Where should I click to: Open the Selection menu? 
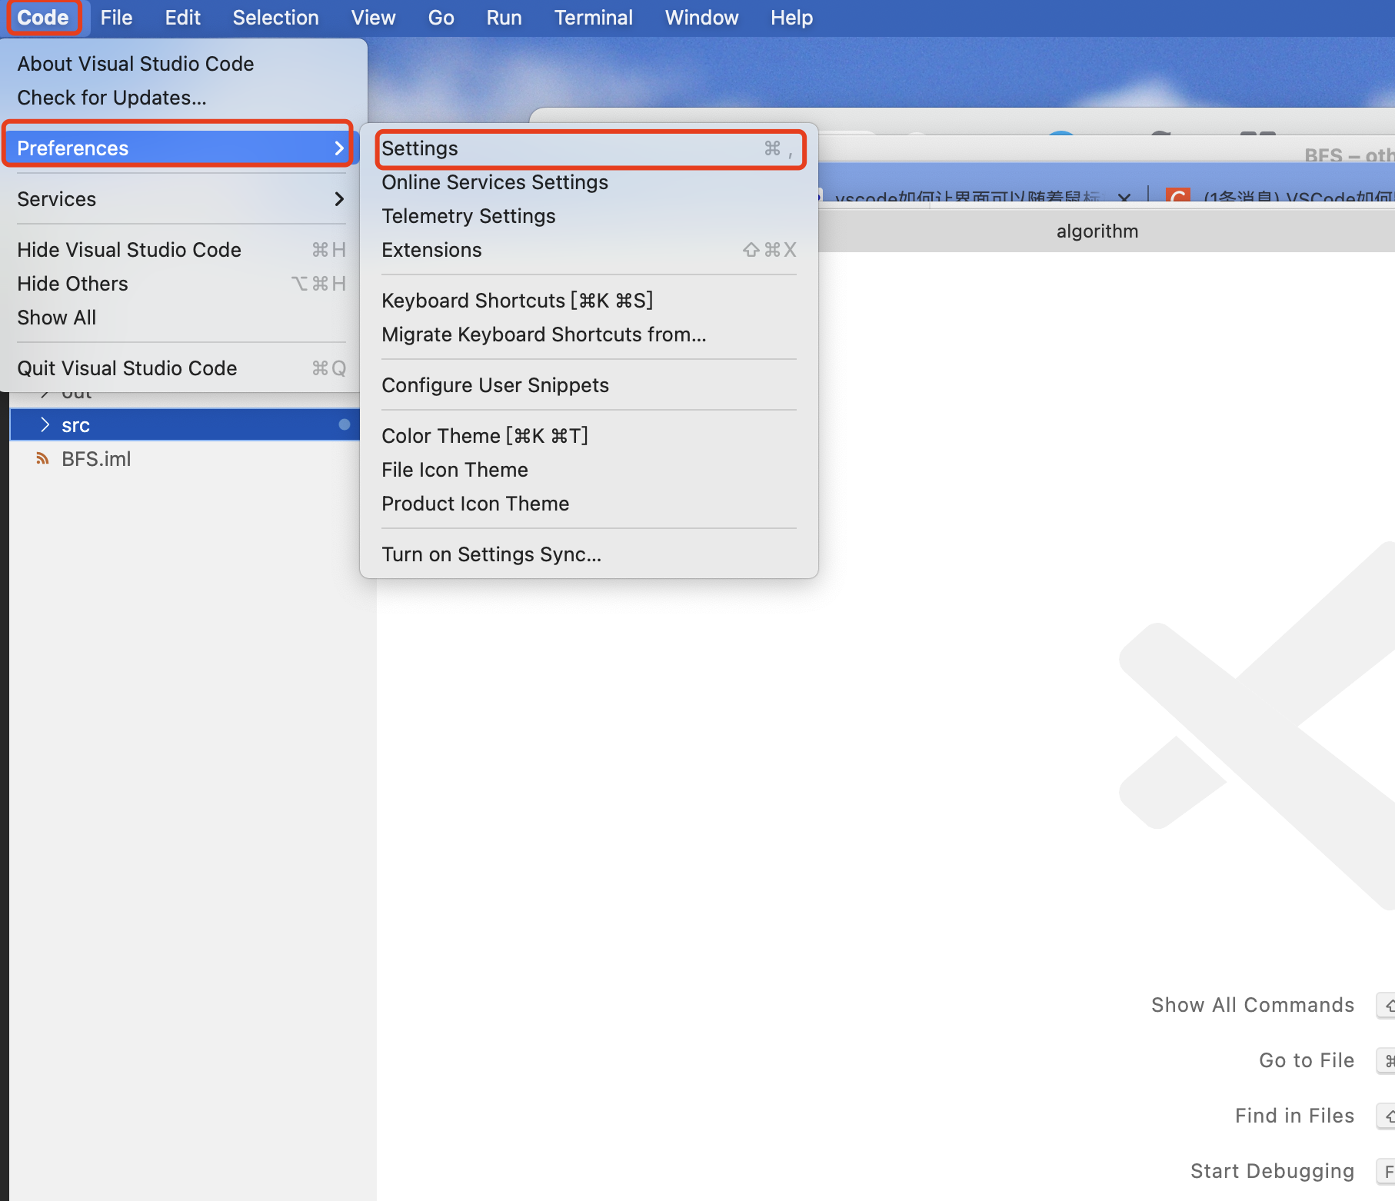click(x=275, y=17)
